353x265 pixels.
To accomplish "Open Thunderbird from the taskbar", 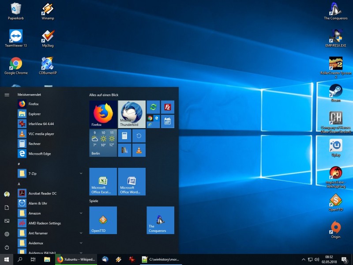I will point(105,259).
